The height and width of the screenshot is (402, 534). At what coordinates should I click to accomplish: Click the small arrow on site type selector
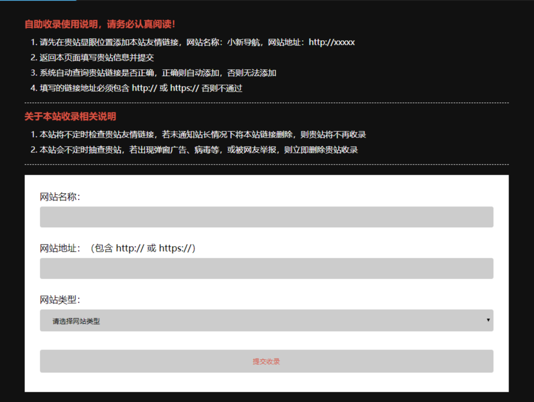pos(488,320)
